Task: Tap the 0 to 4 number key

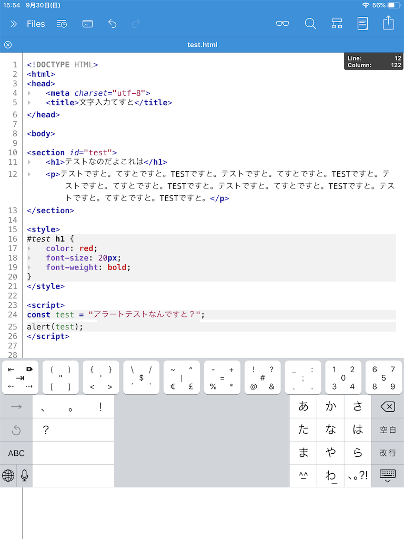Action: [343, 377]
